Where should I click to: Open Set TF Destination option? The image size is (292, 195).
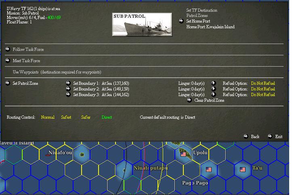pyautogui.click(x=202, y=10)
